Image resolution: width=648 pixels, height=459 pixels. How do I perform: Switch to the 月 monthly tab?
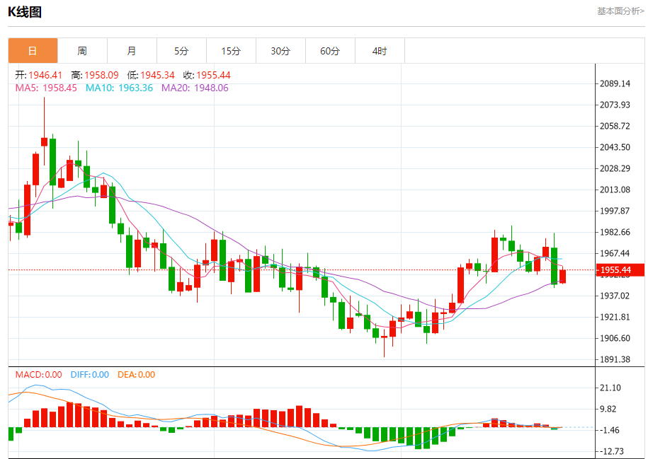[132, 51]
